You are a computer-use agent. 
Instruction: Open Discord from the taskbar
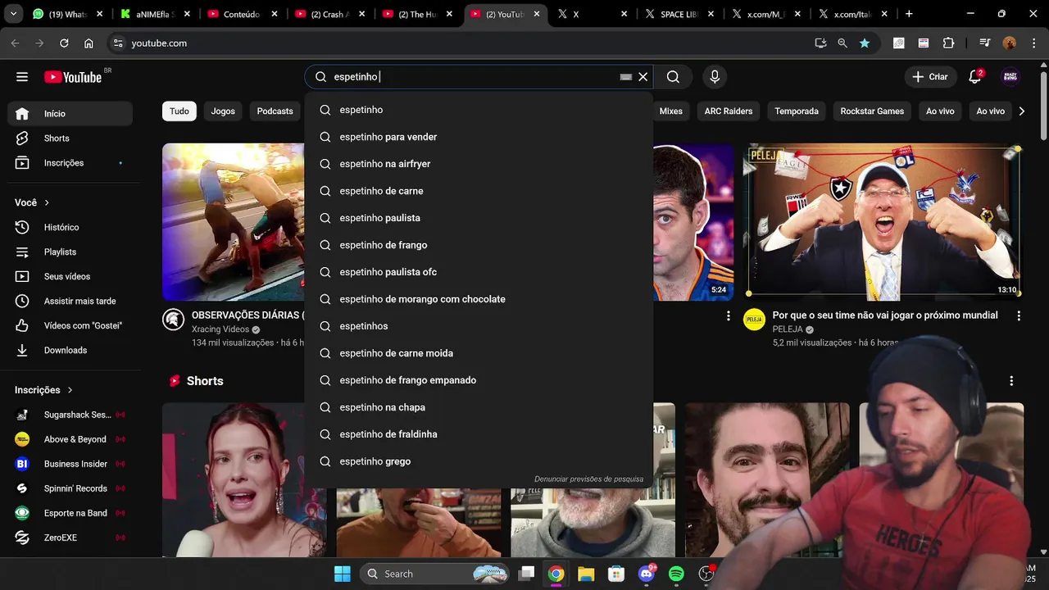pyautogui.click(x=646, y=574)
